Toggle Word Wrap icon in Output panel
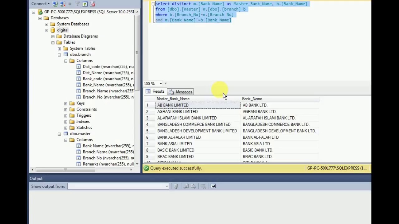 tap(213, 186)
